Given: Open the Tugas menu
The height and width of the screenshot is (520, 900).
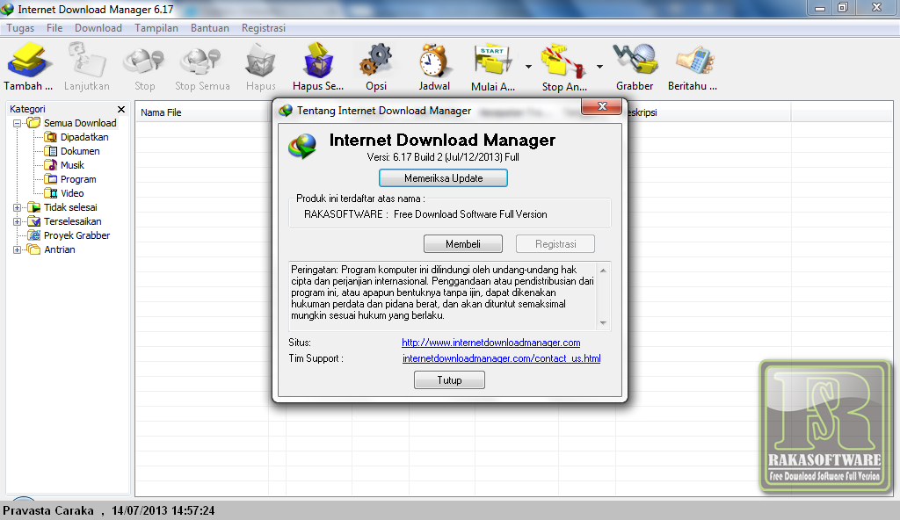Looking at the screenshot, I should 20,28.
